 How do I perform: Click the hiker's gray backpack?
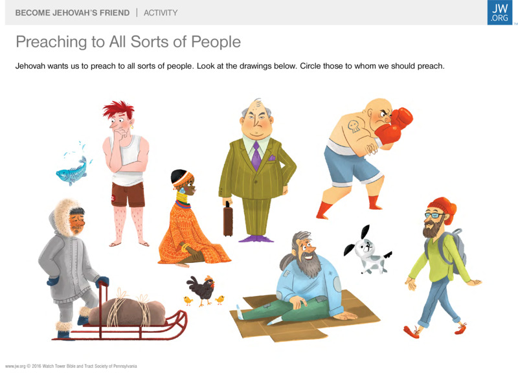point(453,251)
